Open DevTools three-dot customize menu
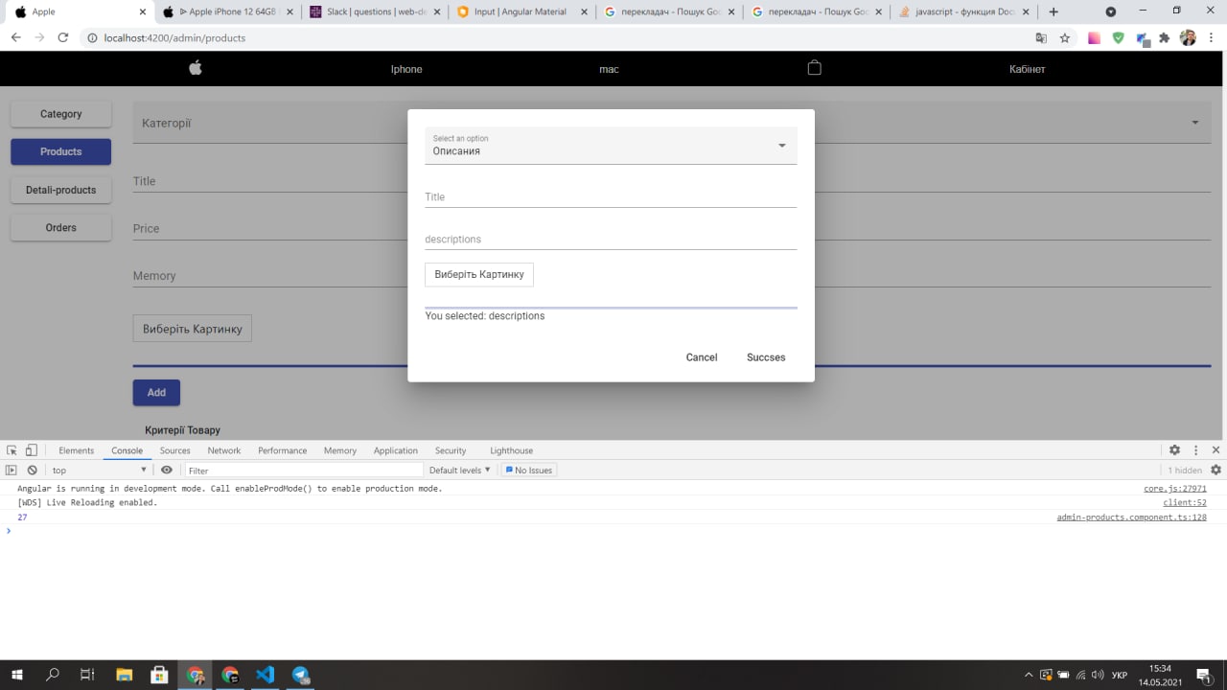The width and height of the screenshot is (1227, 690). (1195, 450)
